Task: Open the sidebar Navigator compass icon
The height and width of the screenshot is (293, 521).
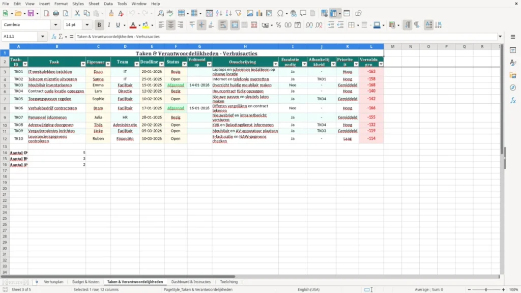Action: 513,87
